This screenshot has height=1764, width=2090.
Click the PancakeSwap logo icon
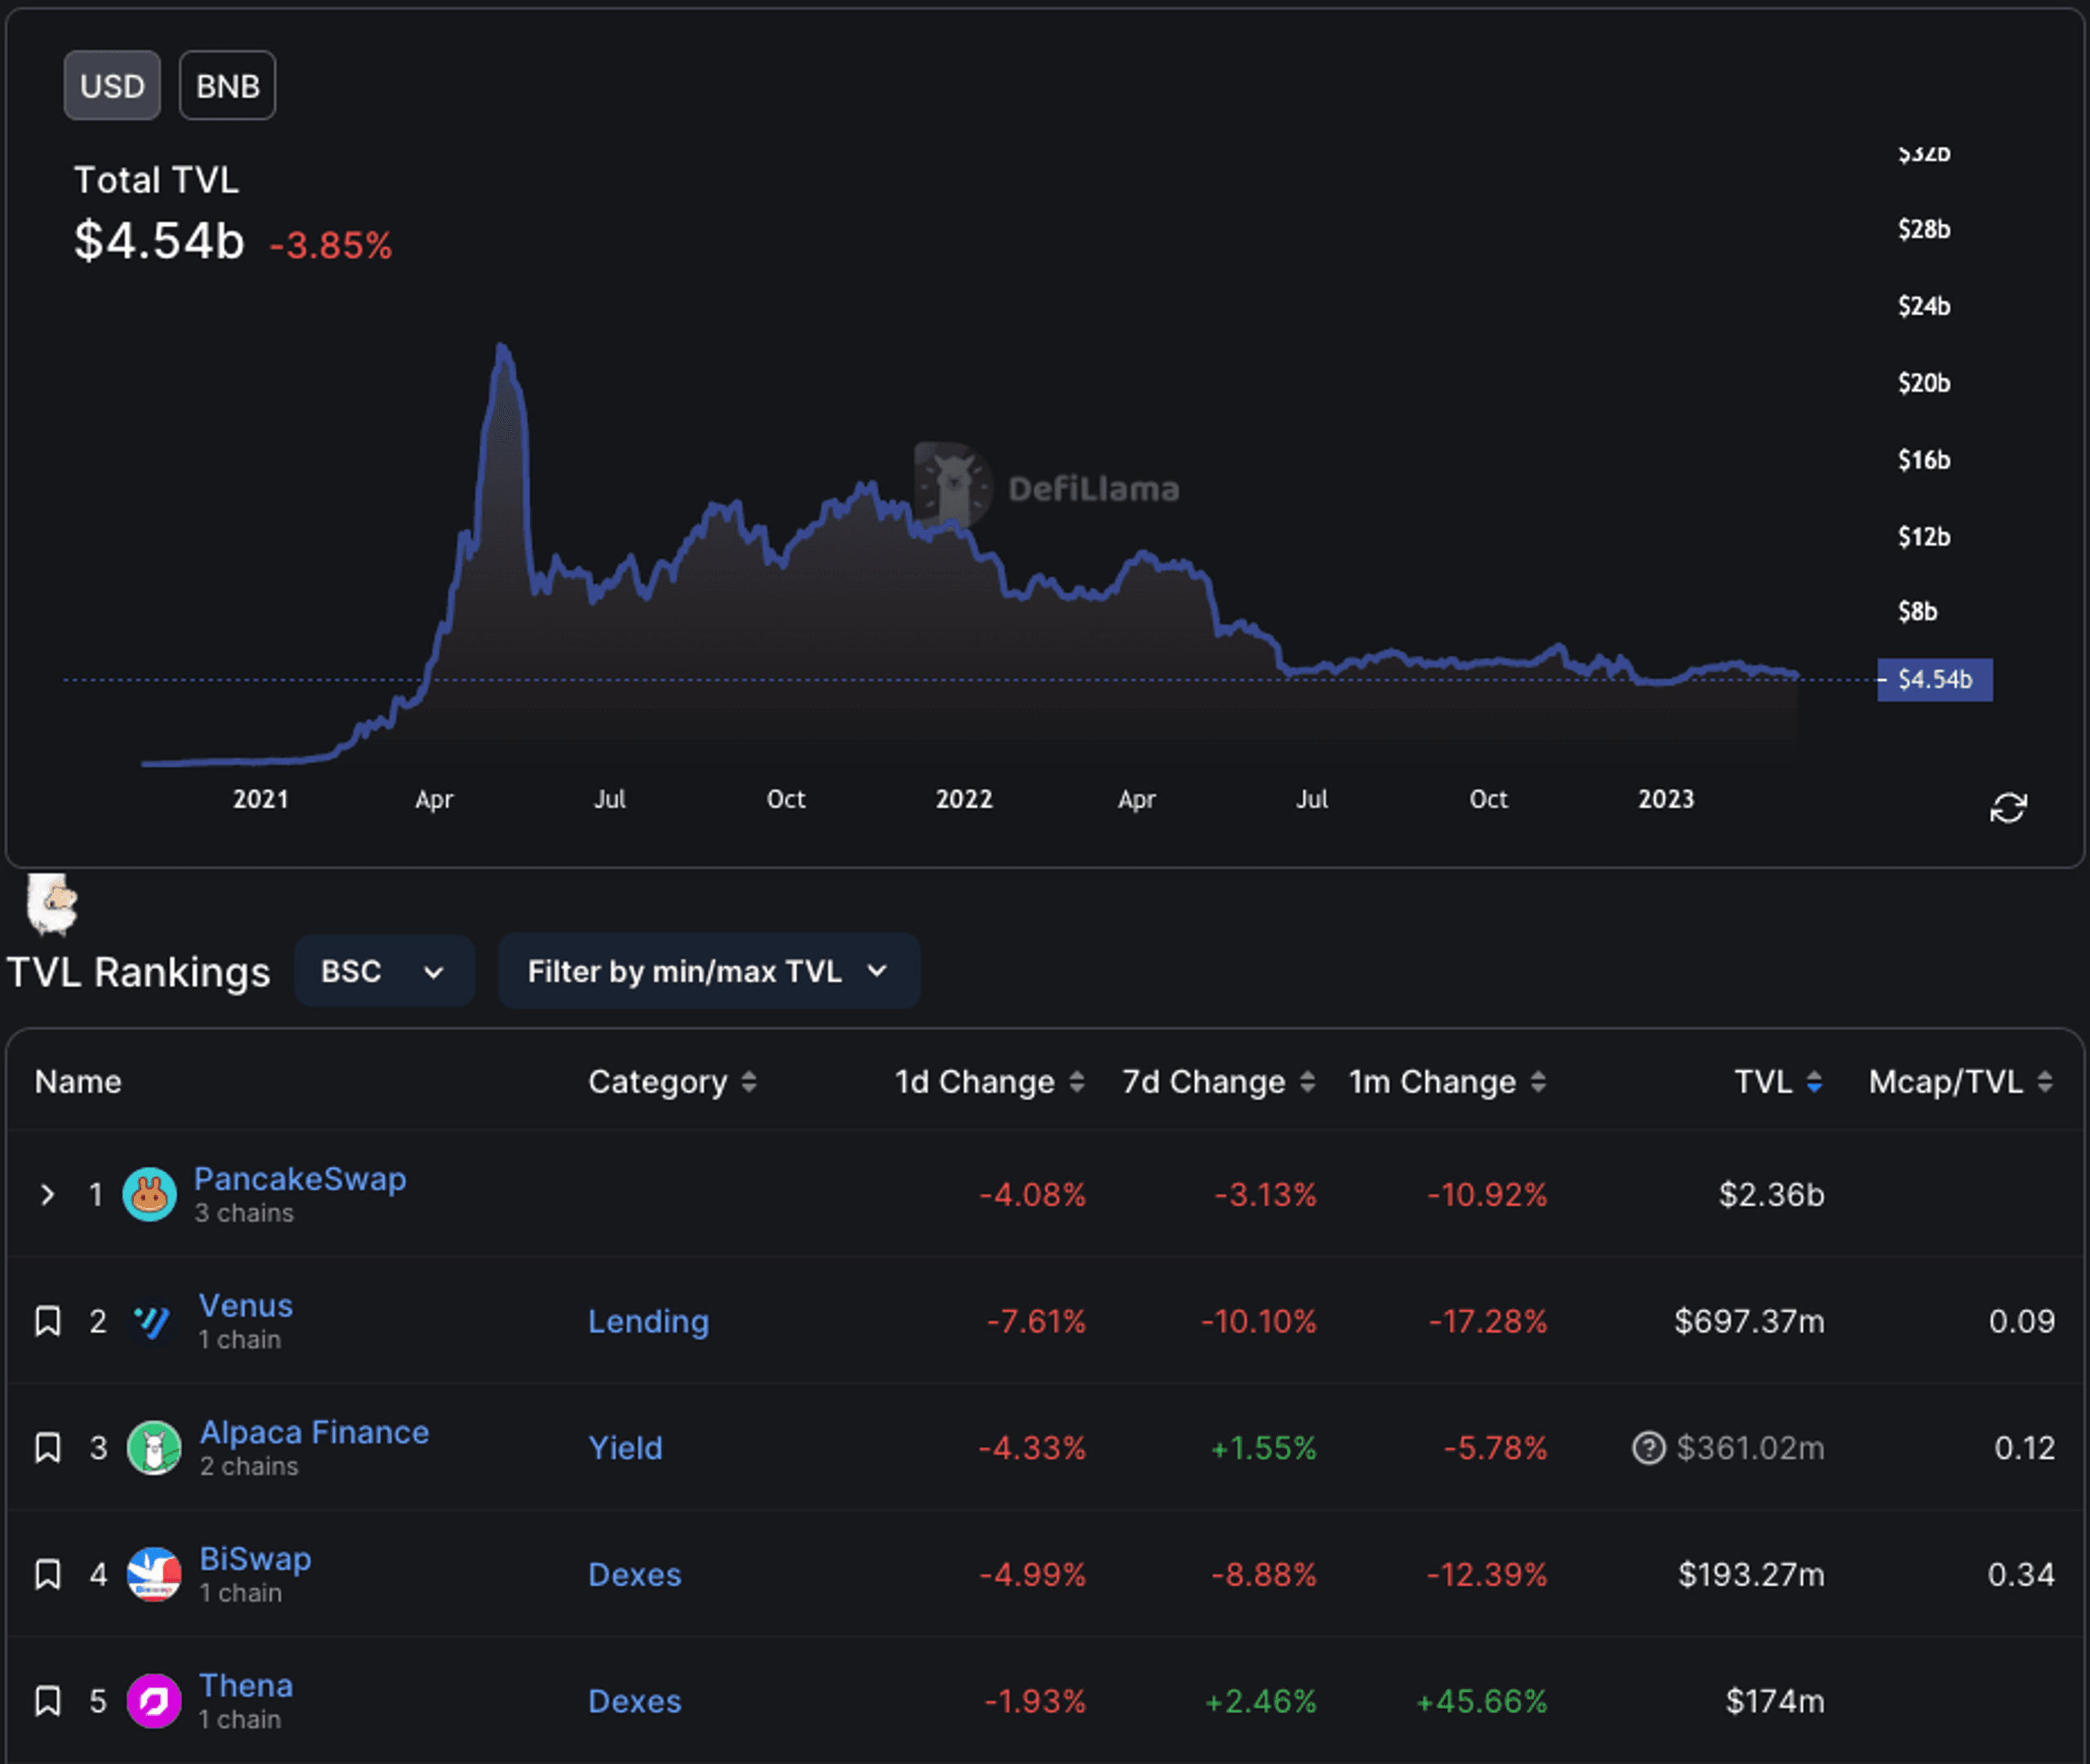[150, 1195]
